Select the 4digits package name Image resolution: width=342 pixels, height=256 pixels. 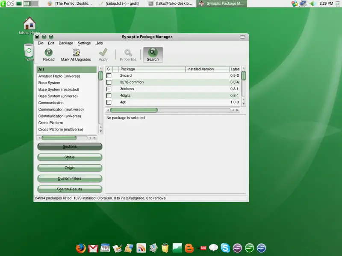125,96
